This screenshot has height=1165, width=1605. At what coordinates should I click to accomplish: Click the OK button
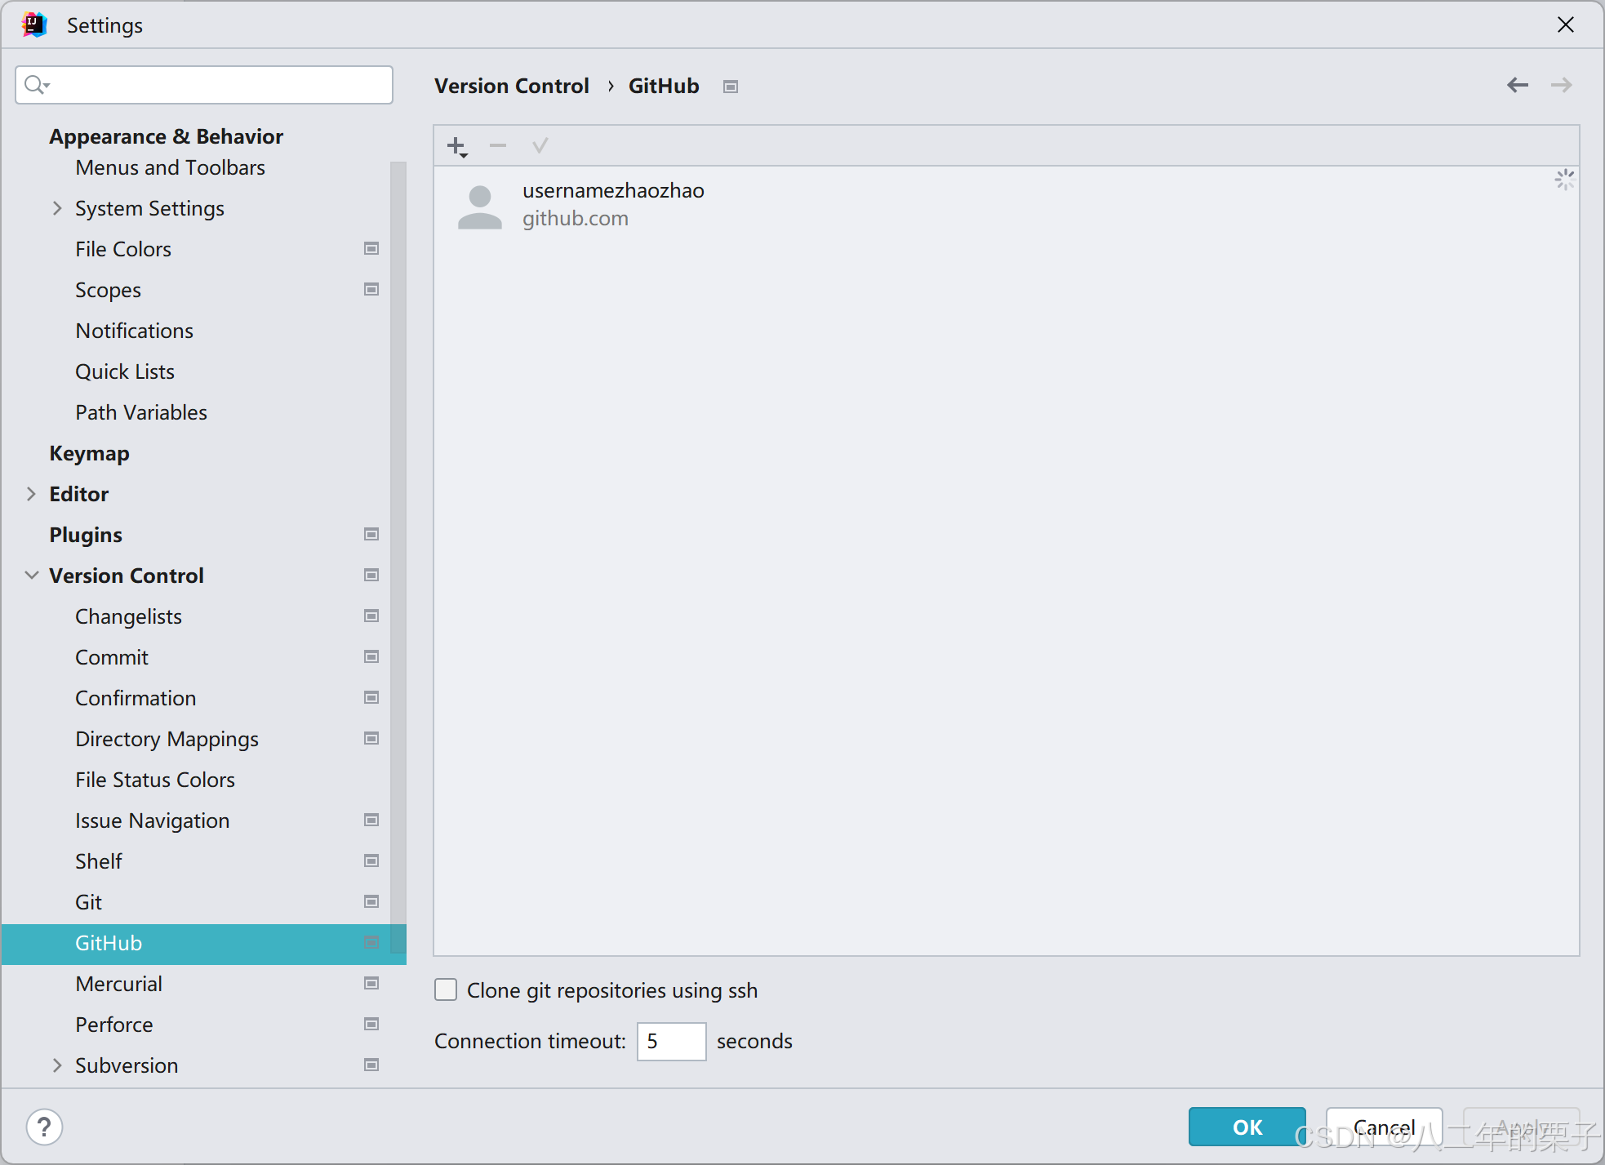click(1247, 1127)
